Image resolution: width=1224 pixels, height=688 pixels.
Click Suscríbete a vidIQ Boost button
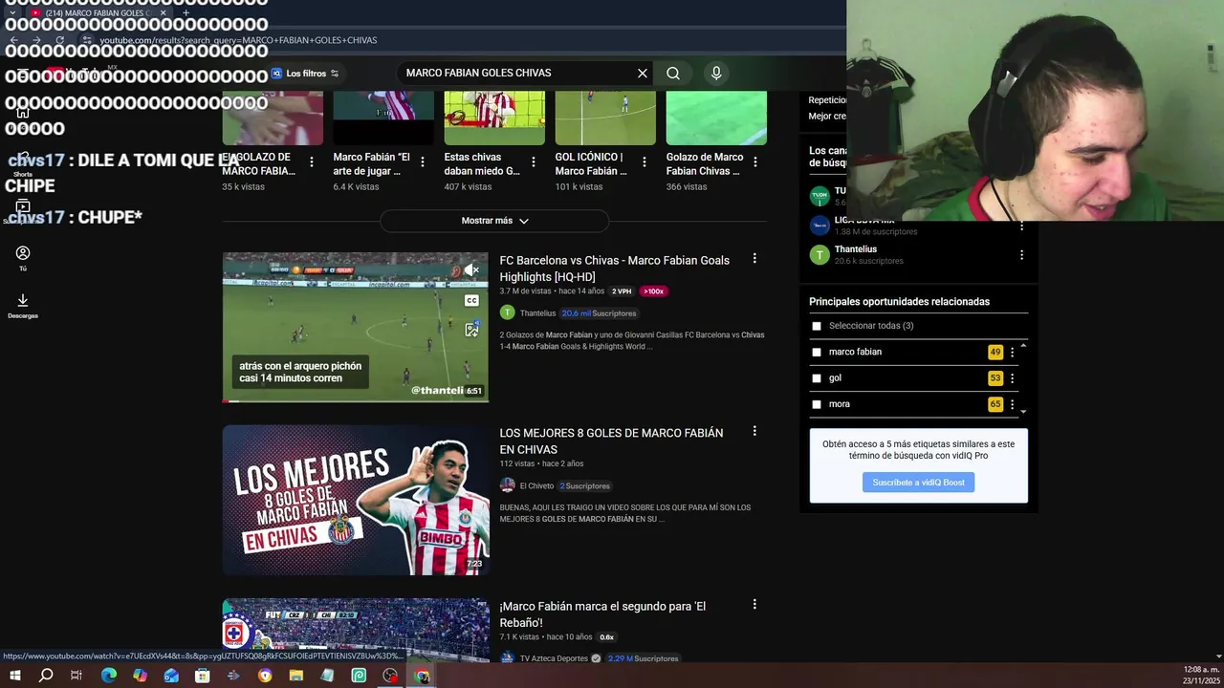click(918, 483)
